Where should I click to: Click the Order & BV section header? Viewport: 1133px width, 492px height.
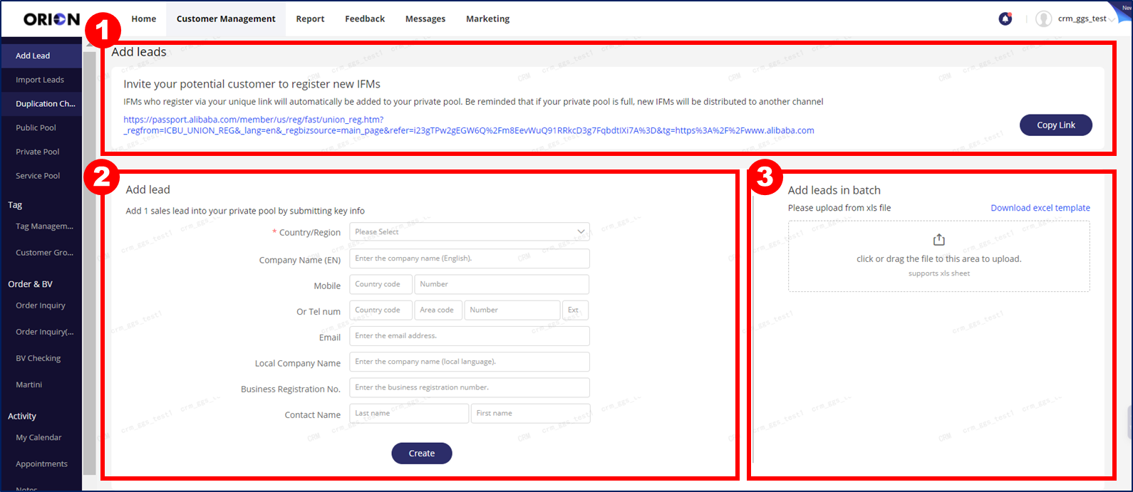[x=30, y=284]
